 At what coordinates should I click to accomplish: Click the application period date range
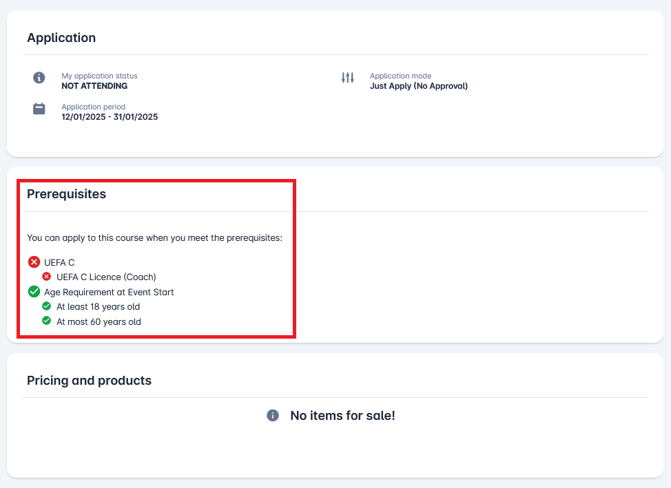(110, 117)
